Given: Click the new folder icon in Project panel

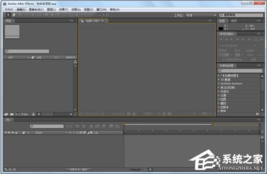Looking at the screenshot, I should point(12,114).
